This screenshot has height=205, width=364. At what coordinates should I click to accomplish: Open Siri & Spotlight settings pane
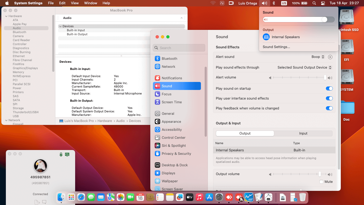click(x=177, y=145)
